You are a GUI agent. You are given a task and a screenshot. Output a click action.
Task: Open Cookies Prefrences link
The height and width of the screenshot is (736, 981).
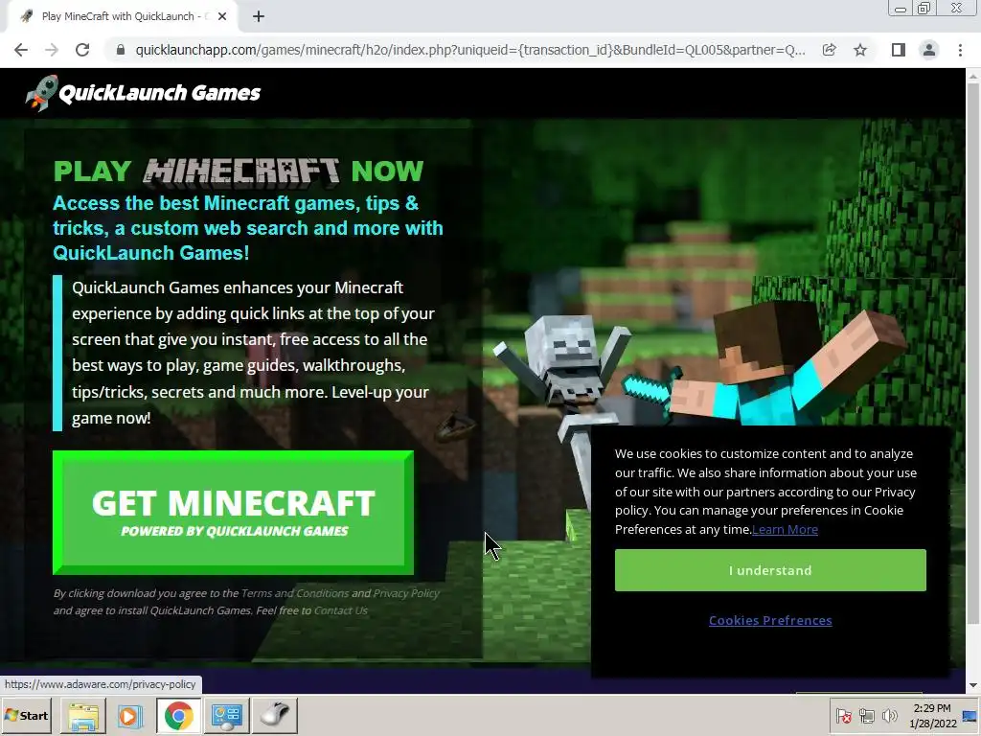[x=770, y=621]
